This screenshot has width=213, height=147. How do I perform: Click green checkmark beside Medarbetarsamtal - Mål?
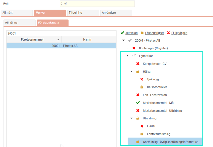[x=138, y=103]
